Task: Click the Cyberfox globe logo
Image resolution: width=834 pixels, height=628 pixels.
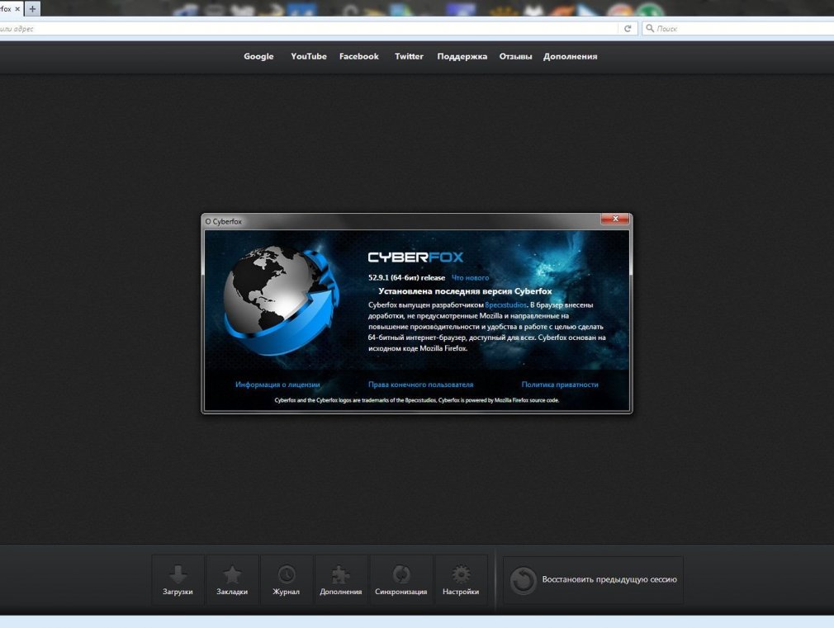Action: 281,300
